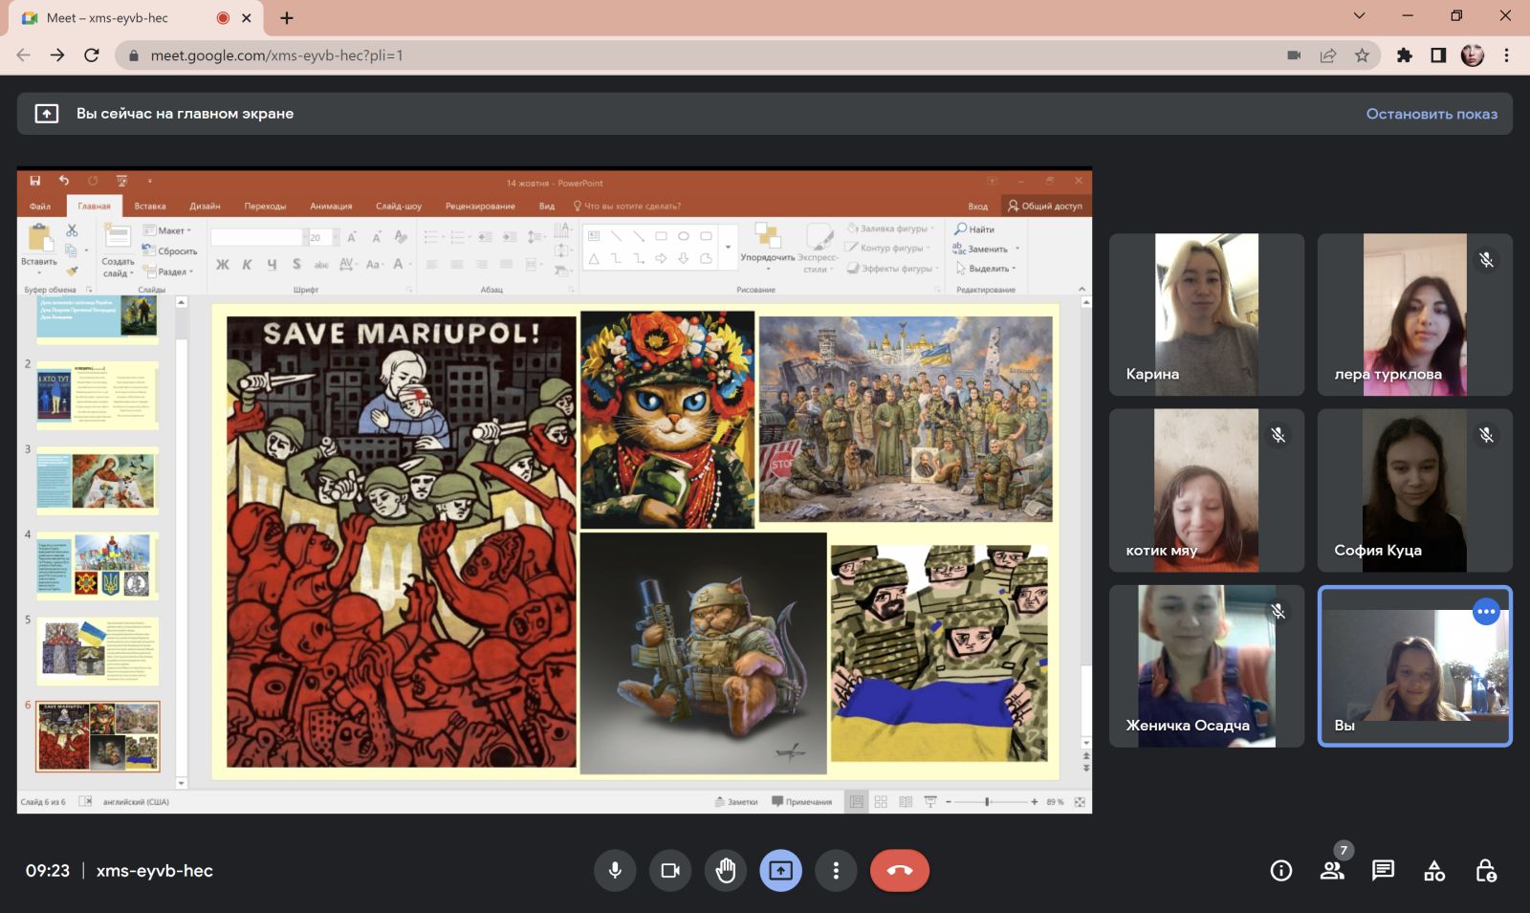Expand Заливка фигуры dropdown
The image size is (1530, 913).
pos(889,228)
